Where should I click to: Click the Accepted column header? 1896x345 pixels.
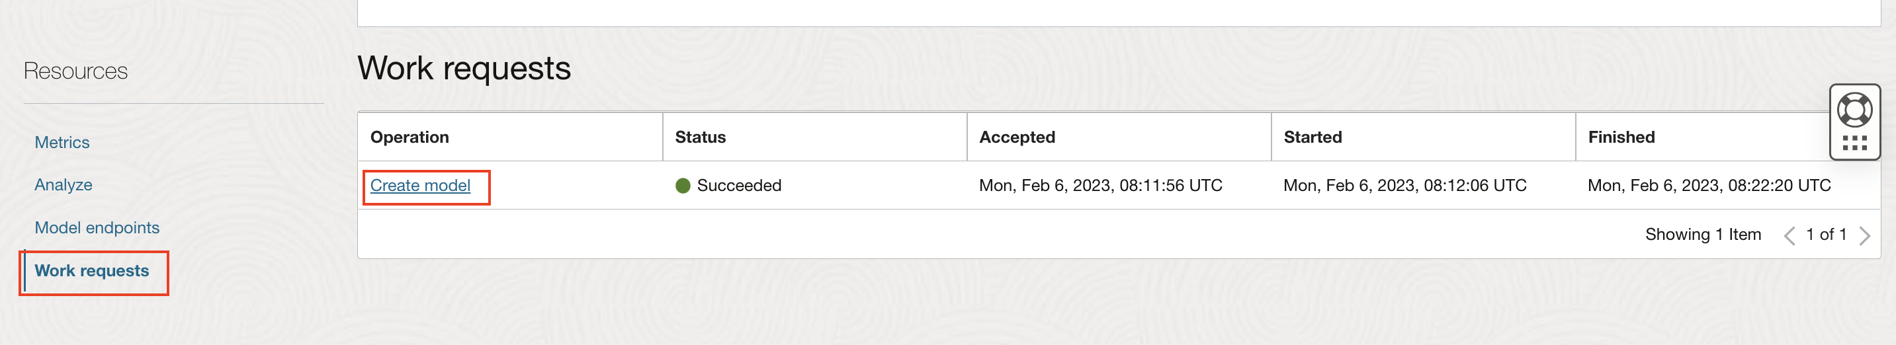tap(1017, 137)
